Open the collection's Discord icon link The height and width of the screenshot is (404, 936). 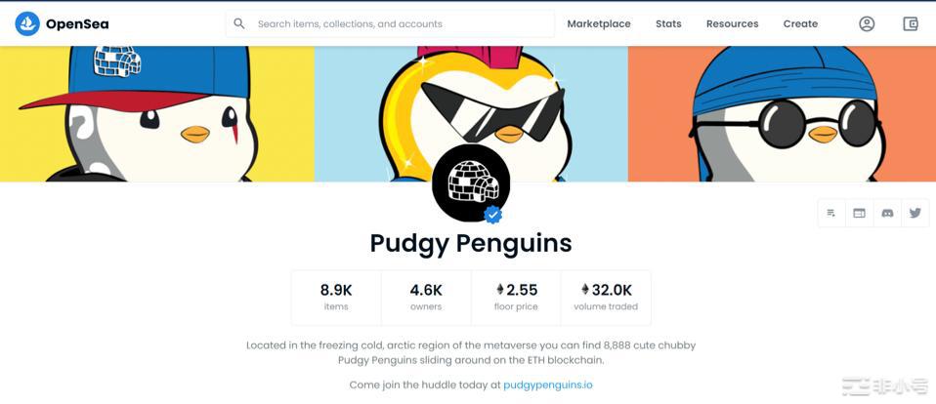pos(887,213)
